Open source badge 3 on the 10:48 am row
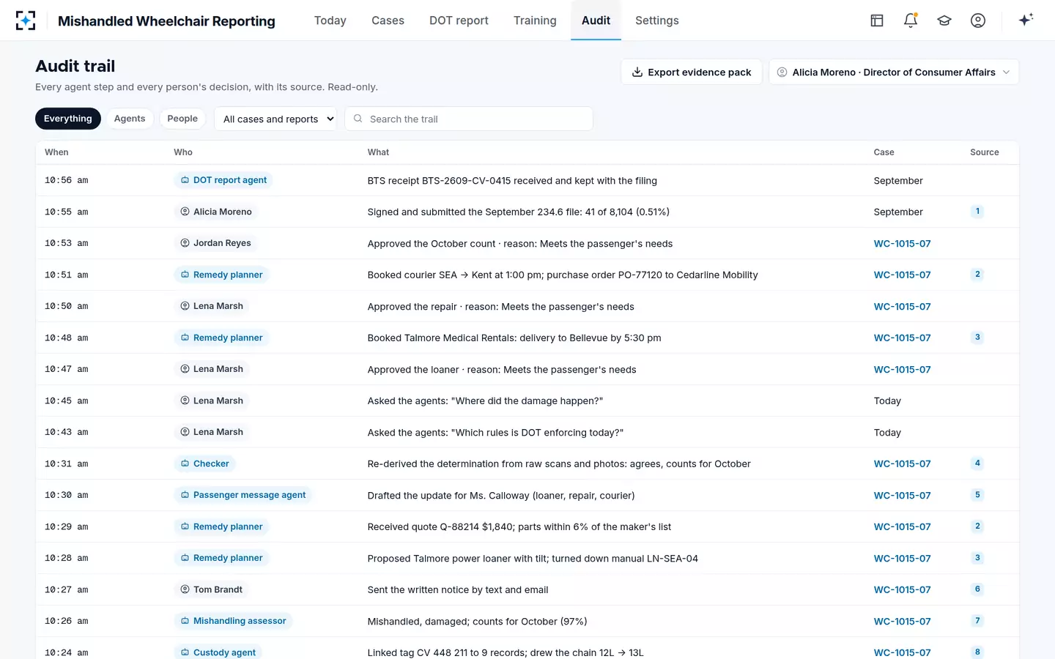The width and height of the screenshot is (1055, 659). tap(977, 338)
